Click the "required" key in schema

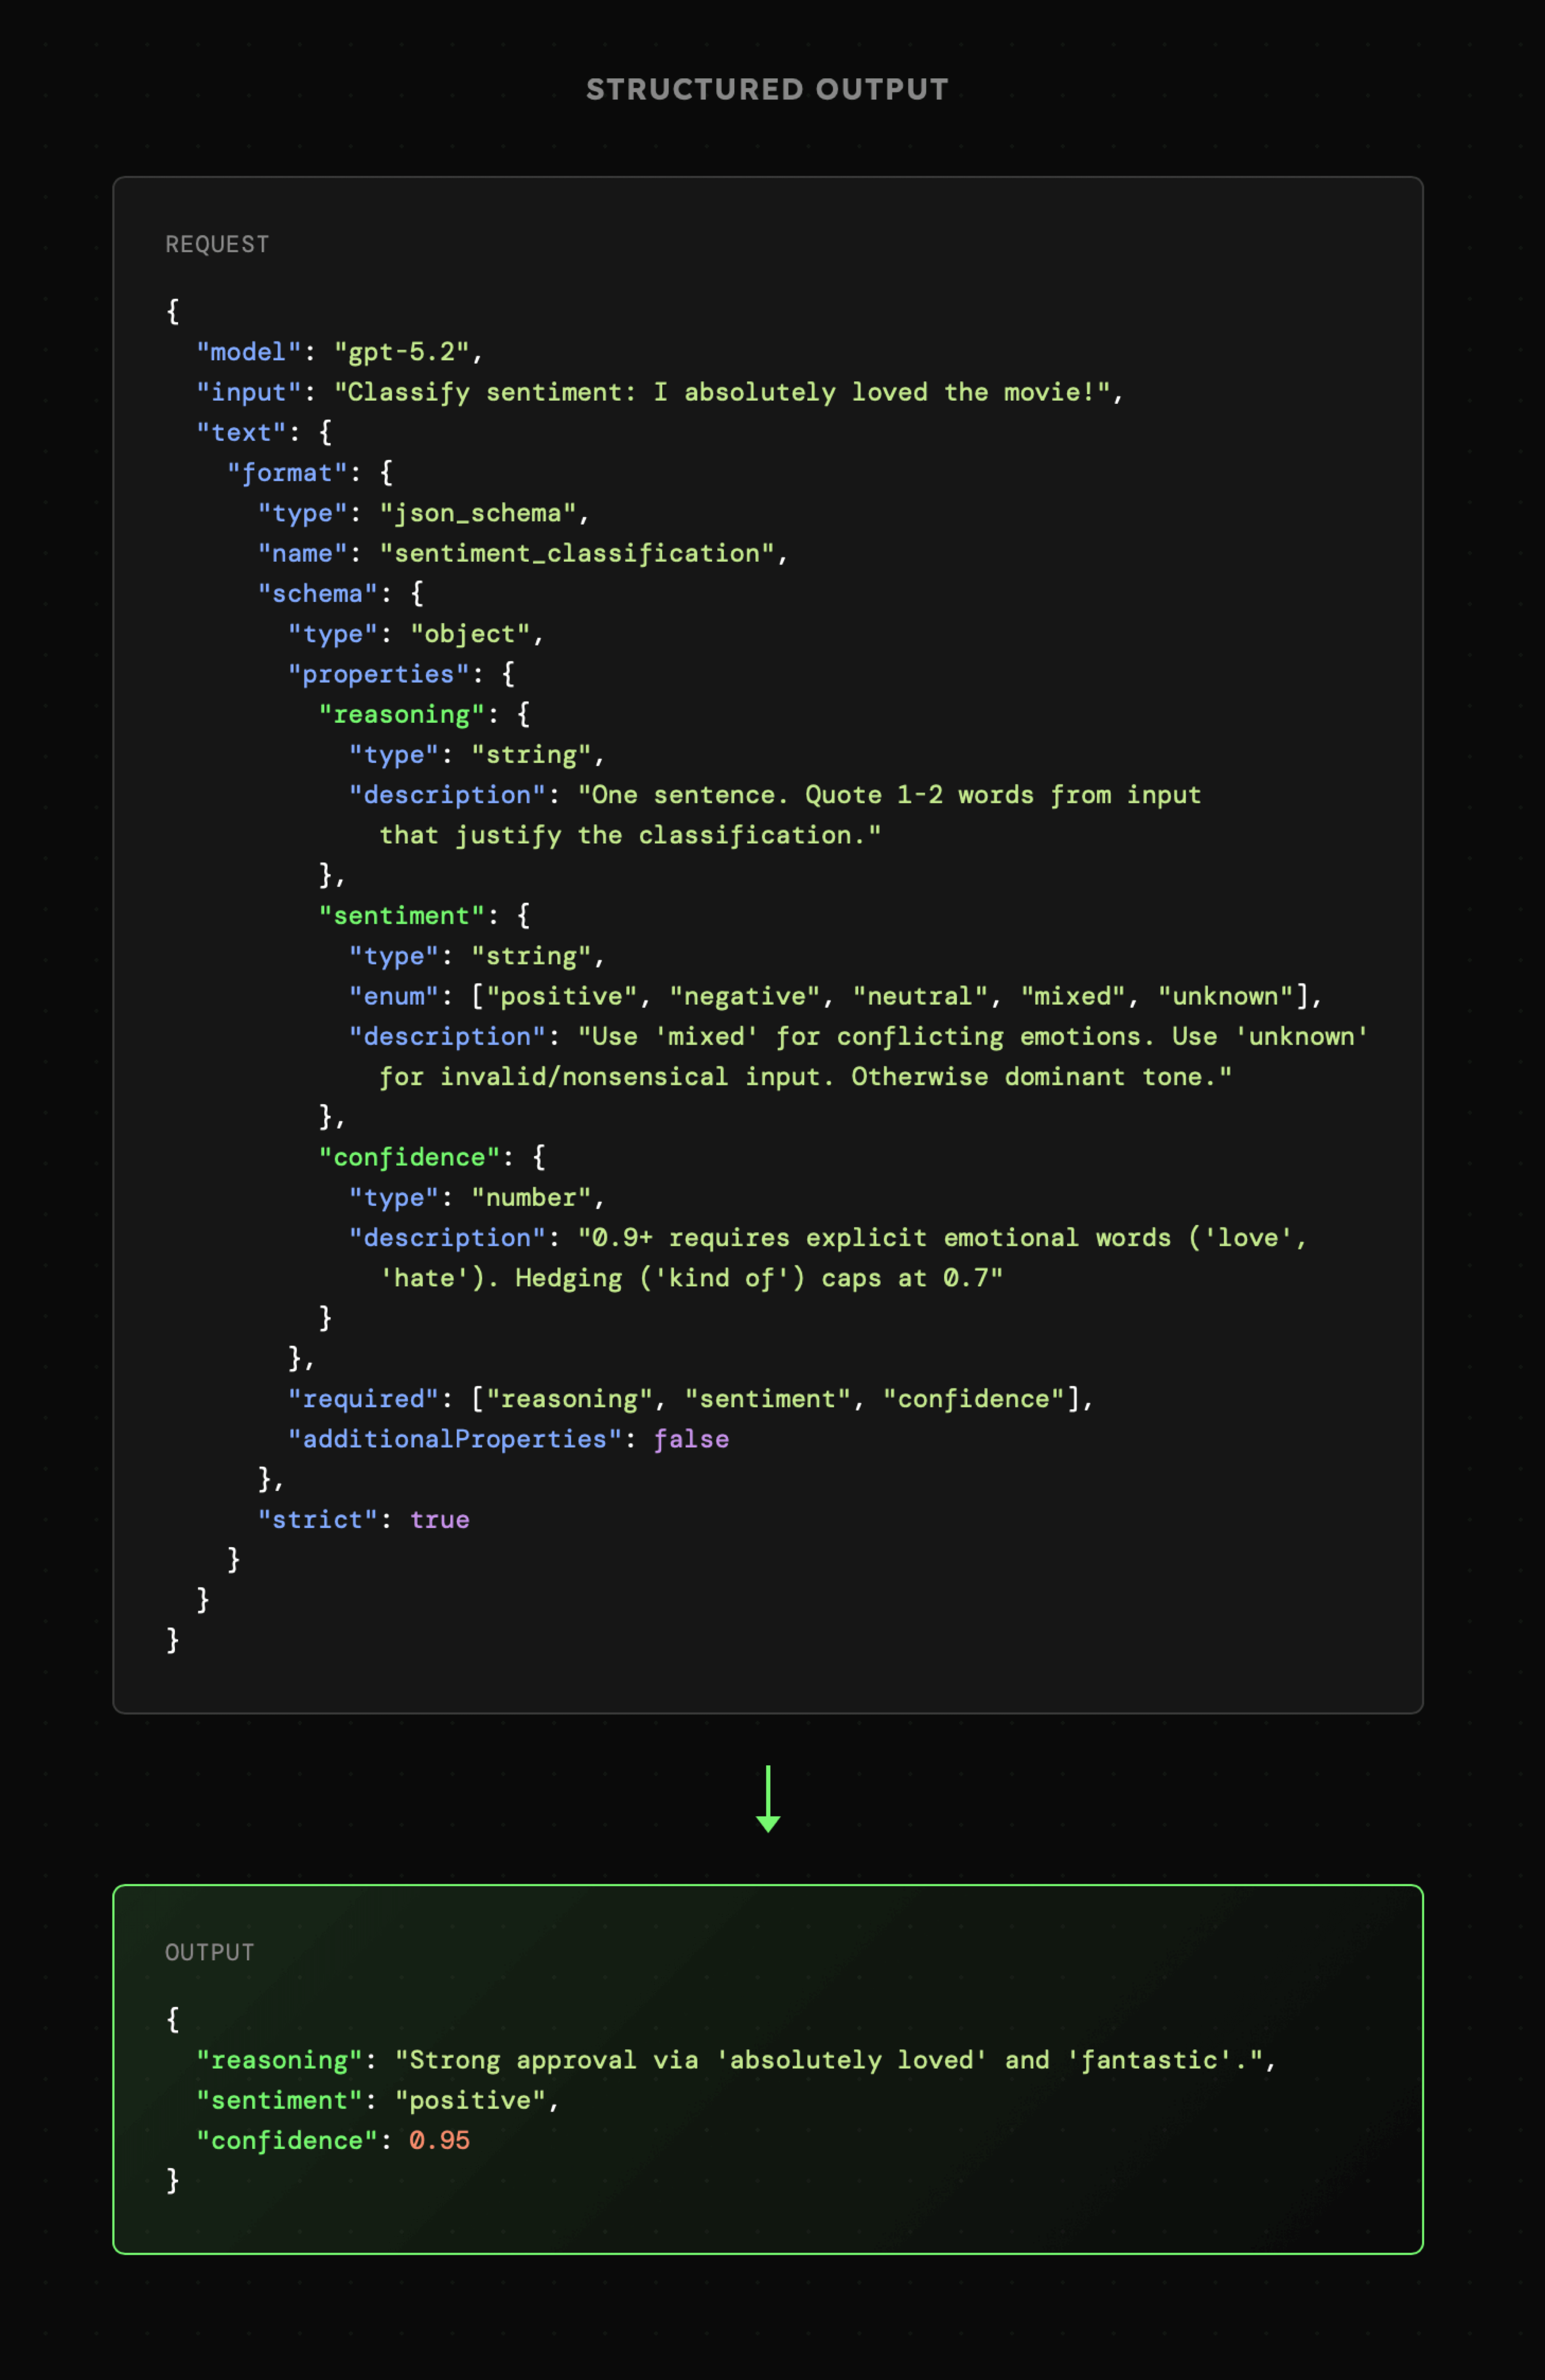tap(363, 1399)
